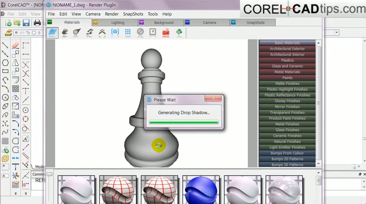This screenshot has width=366, height=204.
Task: Click materials list scrollbar down arrow
Action: [x=319, y=164]
